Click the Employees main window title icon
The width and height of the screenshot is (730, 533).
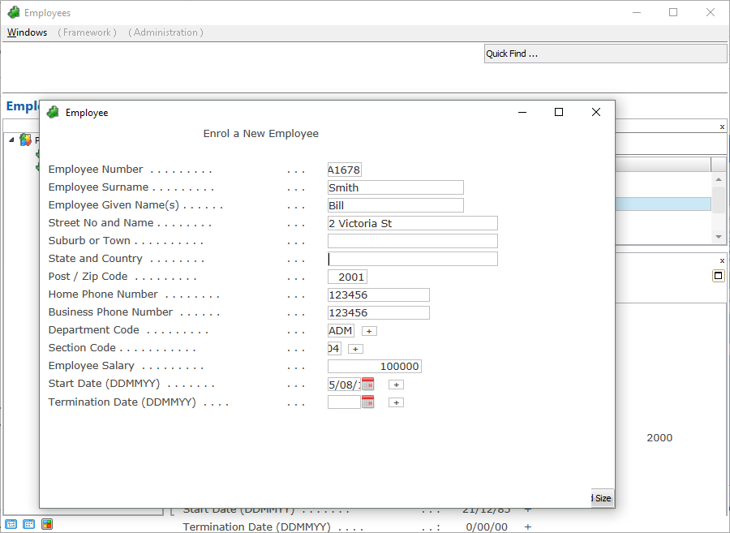click(x=14, y=12)
